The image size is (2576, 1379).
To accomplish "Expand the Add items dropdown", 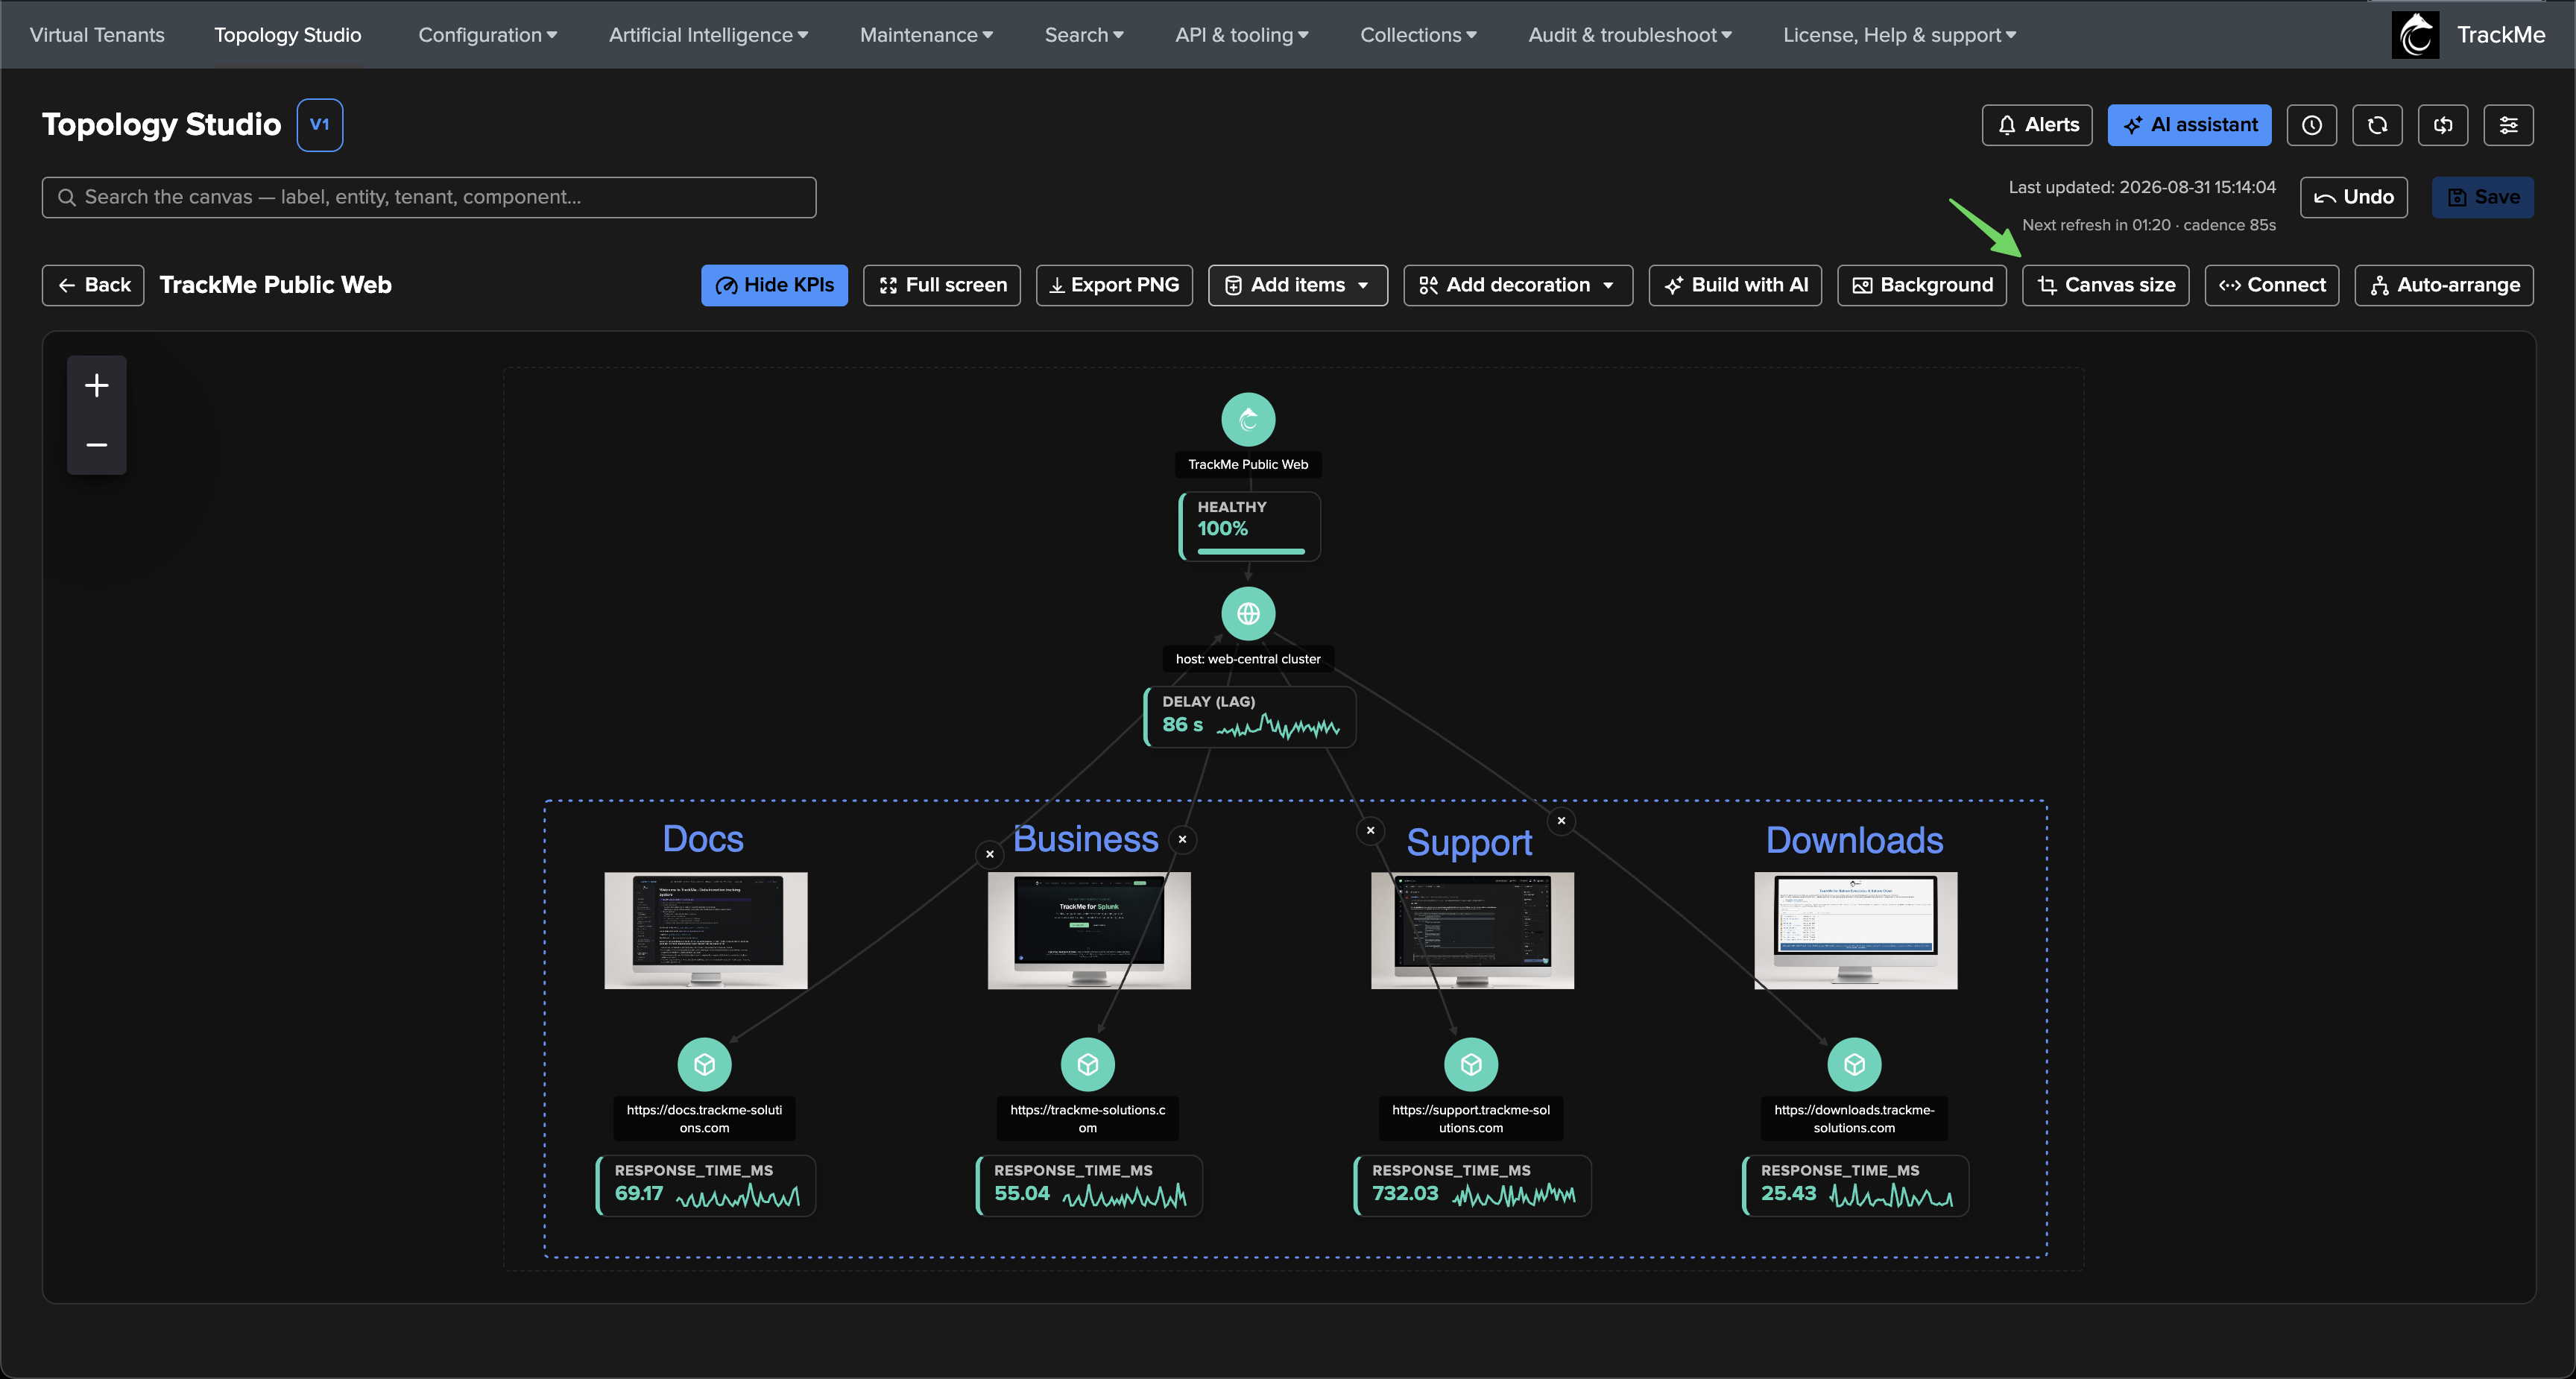I will (x=1297, y=285).
